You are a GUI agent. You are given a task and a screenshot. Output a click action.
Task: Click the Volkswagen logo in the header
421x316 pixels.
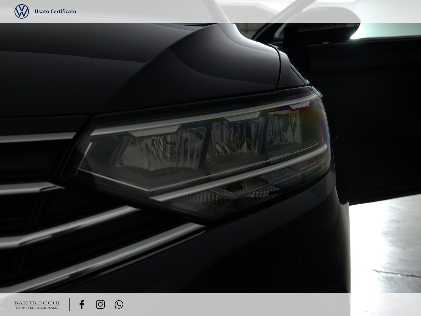(22, 11)
